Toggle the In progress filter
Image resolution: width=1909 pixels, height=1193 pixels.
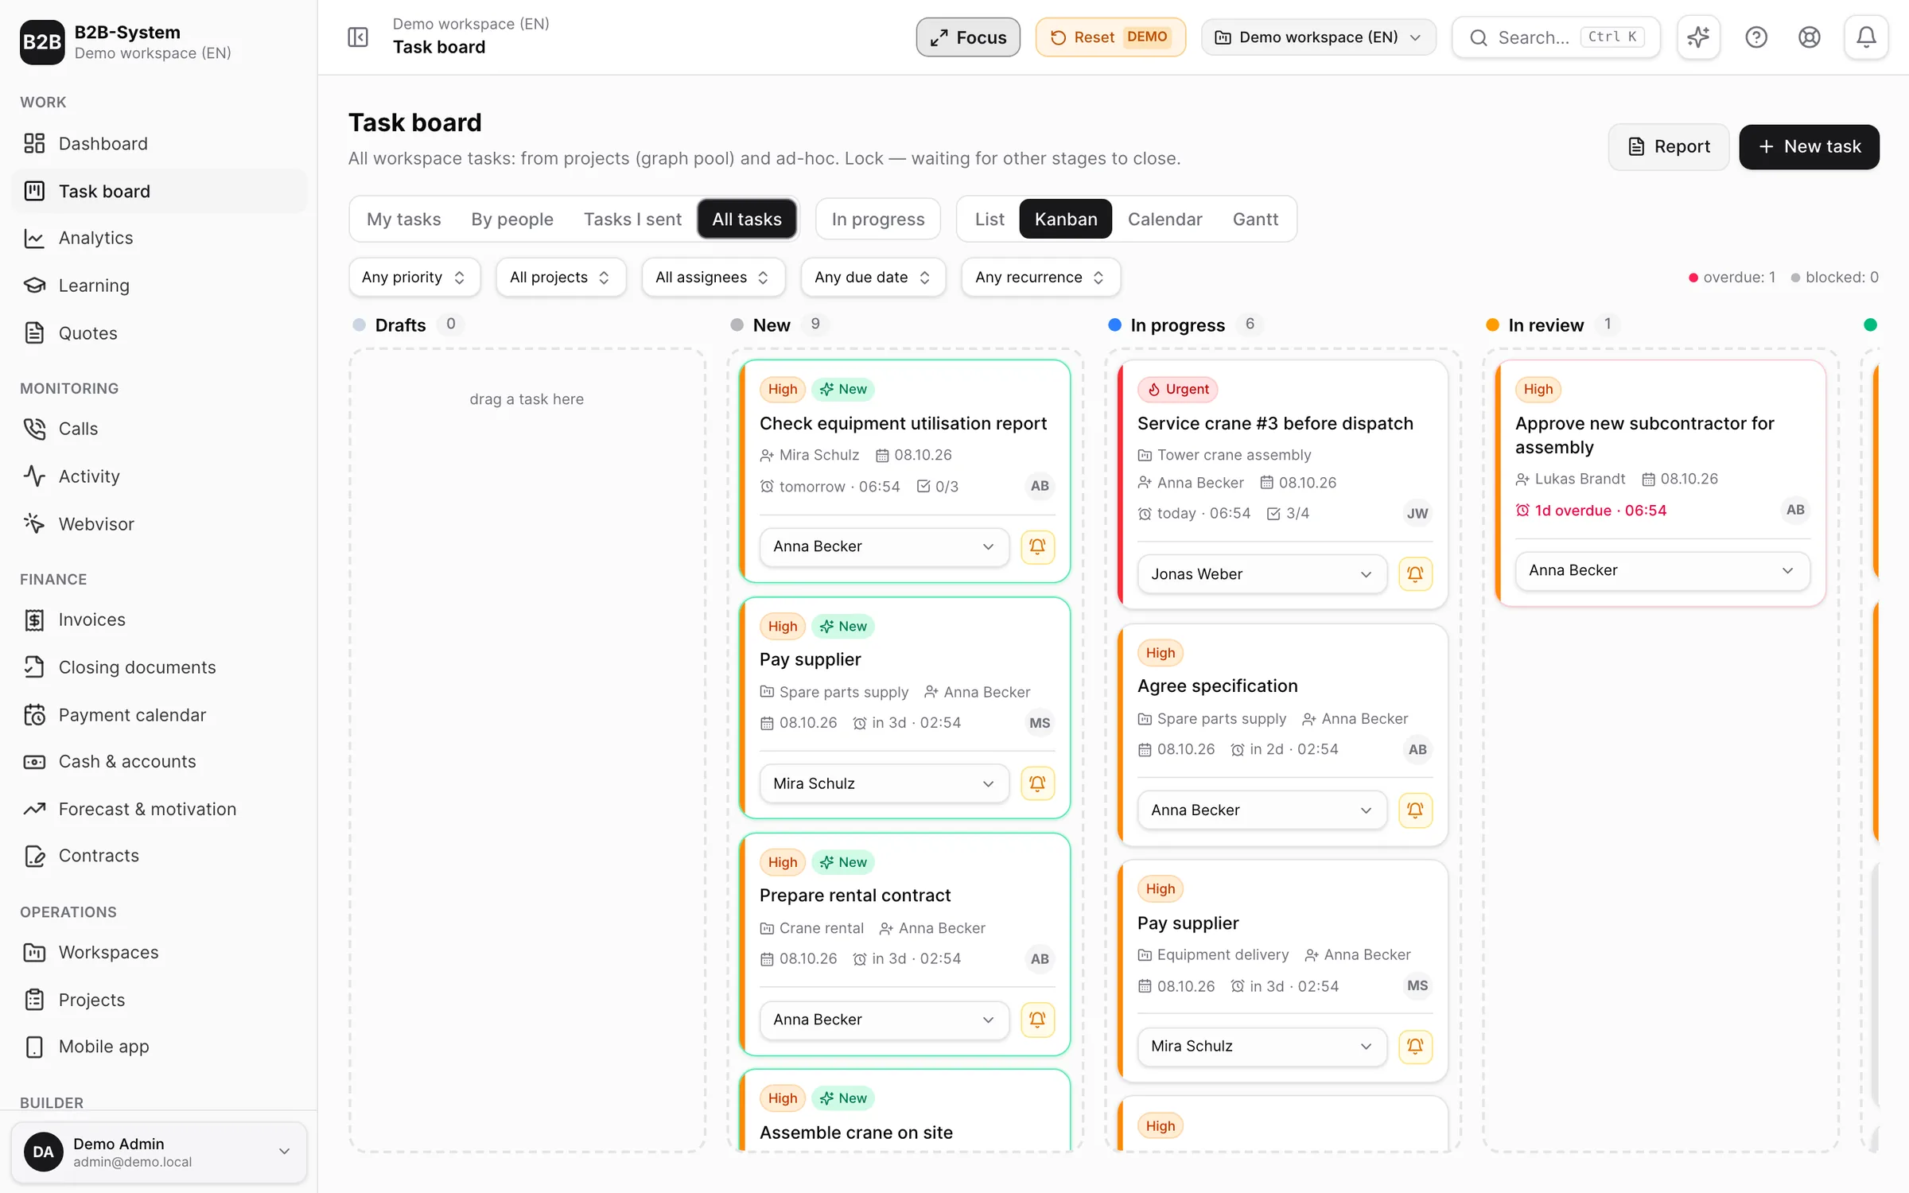point(878,219)
